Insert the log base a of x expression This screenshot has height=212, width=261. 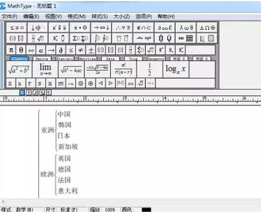(x=176, y=69)
